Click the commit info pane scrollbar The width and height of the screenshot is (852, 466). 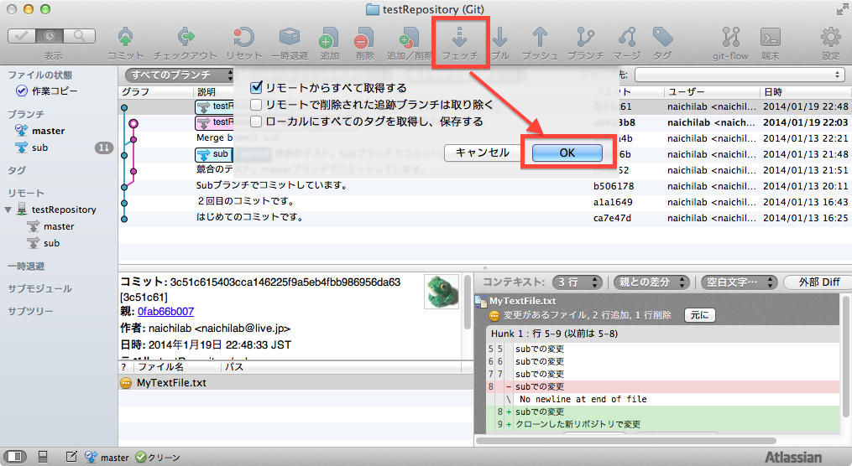pos(467,303)
